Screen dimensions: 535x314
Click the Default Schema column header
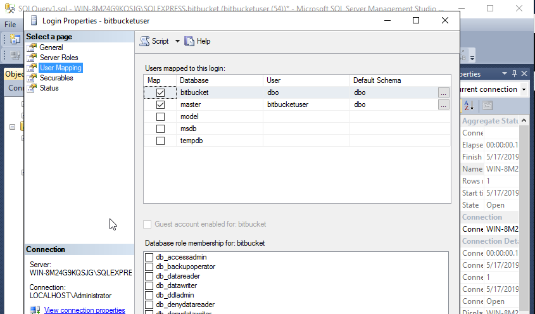click(x=400, y=80)
